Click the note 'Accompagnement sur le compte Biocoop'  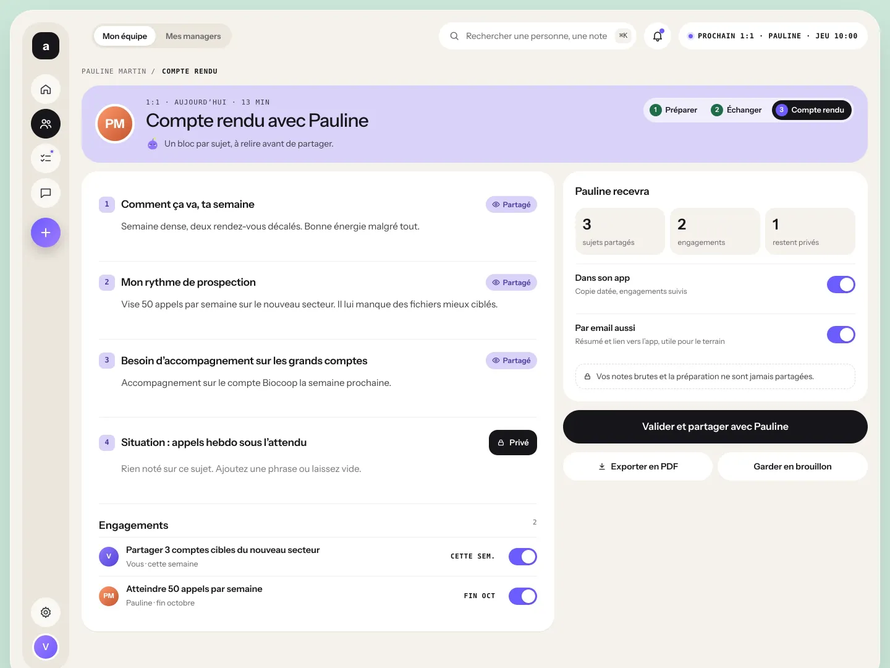tap(256, 383)
